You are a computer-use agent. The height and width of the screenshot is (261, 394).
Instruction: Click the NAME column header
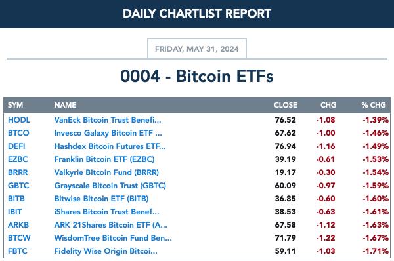(65, 105)
